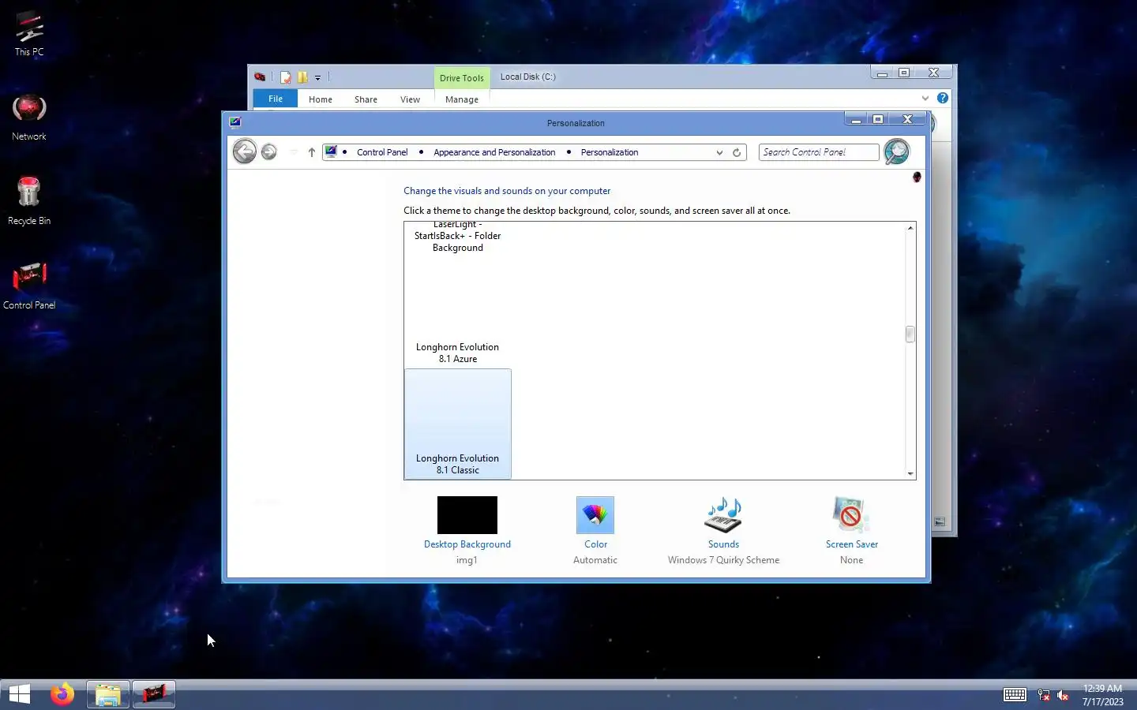The image size is (1137, 710).
Task: Open the File tab in Local Disk
Action: [276, 99]
